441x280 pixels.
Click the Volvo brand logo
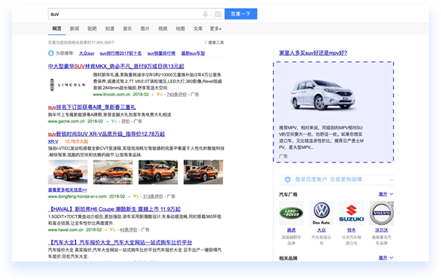tap(381, 211)
